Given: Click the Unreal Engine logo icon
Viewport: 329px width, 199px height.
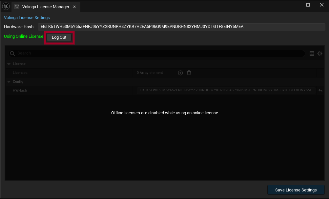Looking at the screenshot, I should 6,6.
